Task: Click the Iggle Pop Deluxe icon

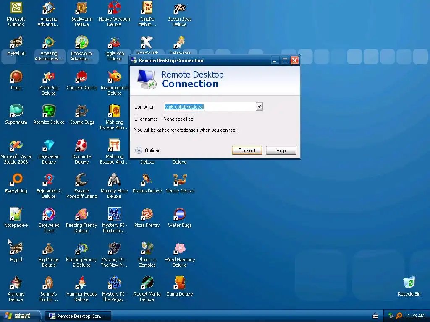Action: [x=114, y=42]
